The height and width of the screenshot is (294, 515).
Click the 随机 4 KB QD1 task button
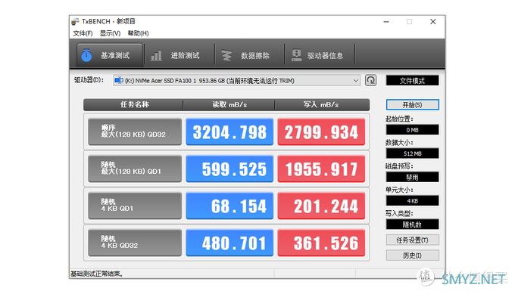click(135, 206)
